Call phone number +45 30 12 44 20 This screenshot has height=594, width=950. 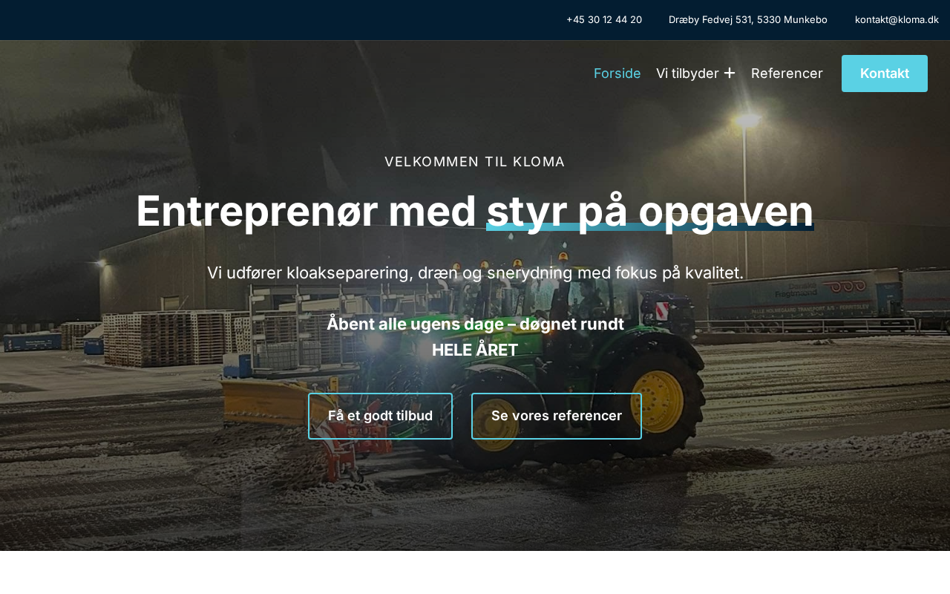click(x=604, y=19)
